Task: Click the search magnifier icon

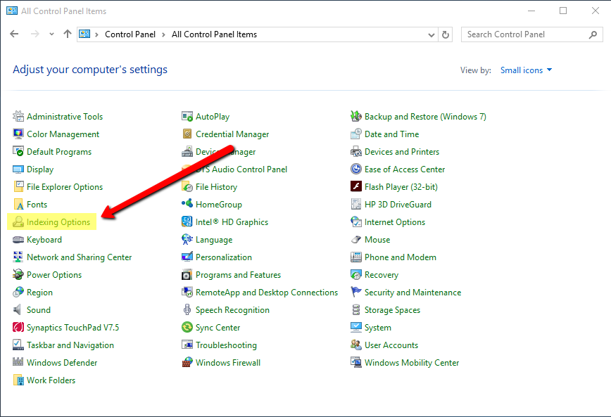Action: [593, 34]
